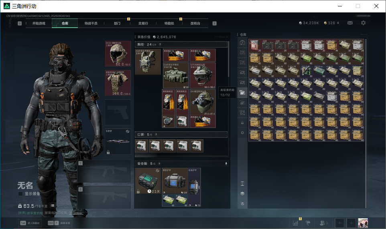Open the 胸挂 help question mark
The width and height of the screenshot is (386, 229).
160,45
